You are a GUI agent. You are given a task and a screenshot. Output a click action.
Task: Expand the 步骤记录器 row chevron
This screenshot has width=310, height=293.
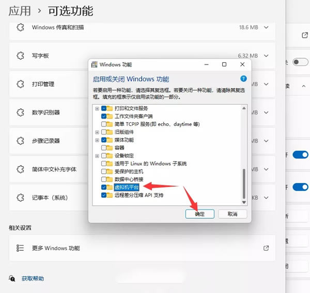266,141
